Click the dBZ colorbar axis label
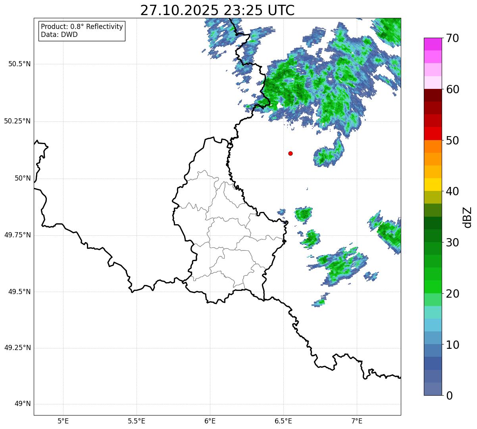 click(x=467, y=217)
